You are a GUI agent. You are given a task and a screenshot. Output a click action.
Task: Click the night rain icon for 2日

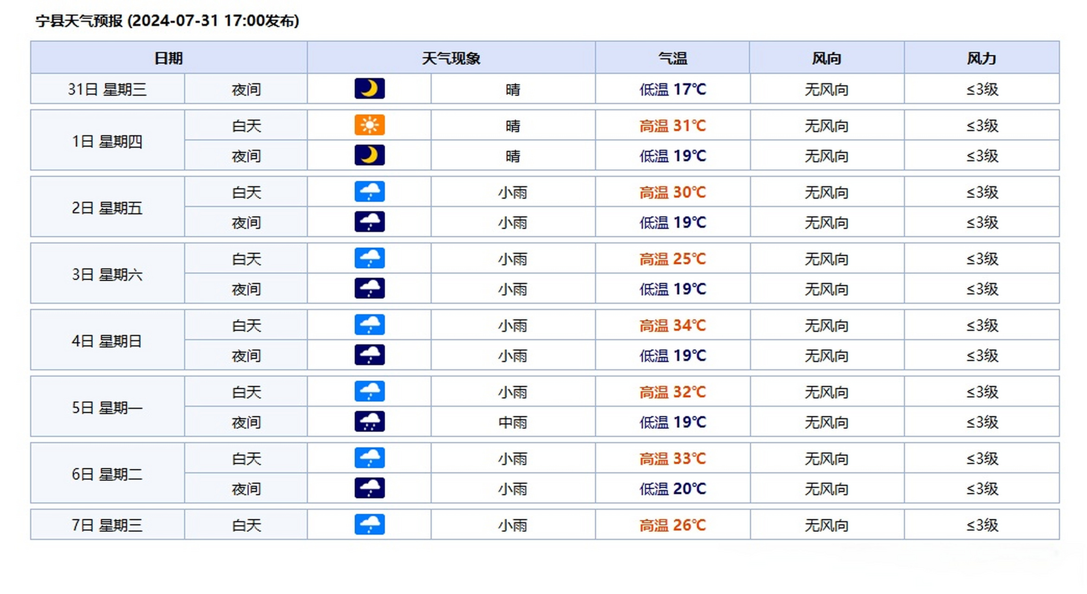pyautogui.click(x=369, y=222)
